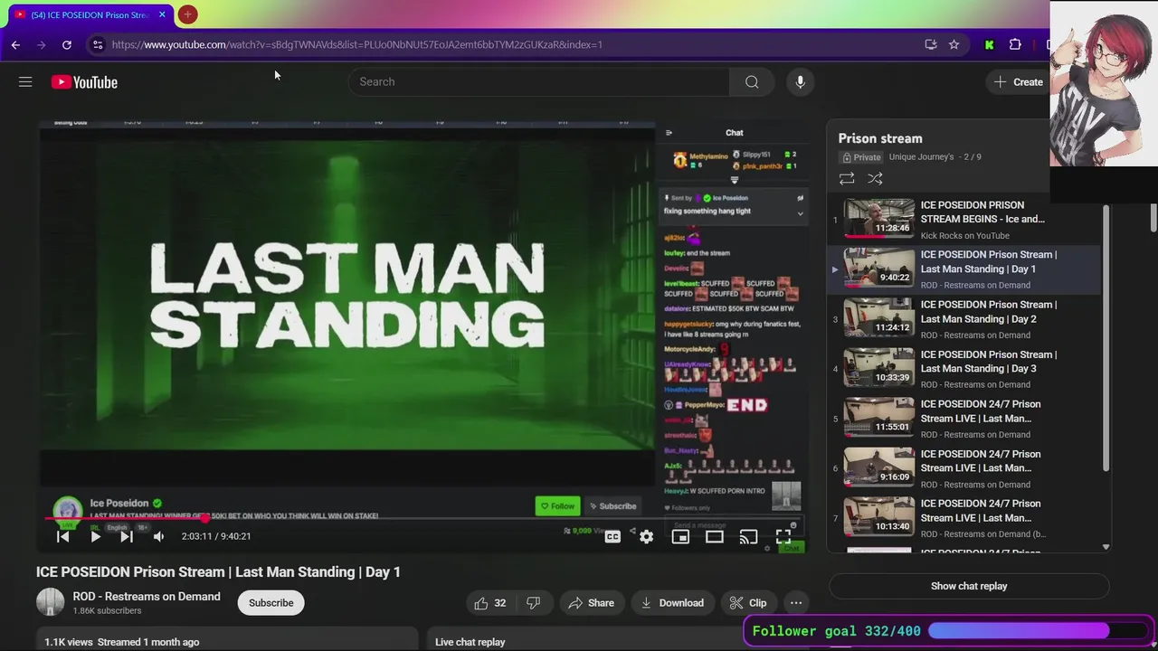The width and height of the screenshot is (1158, 651).
Task: Install app icon in address bar
Action: (x=931, y=44)
